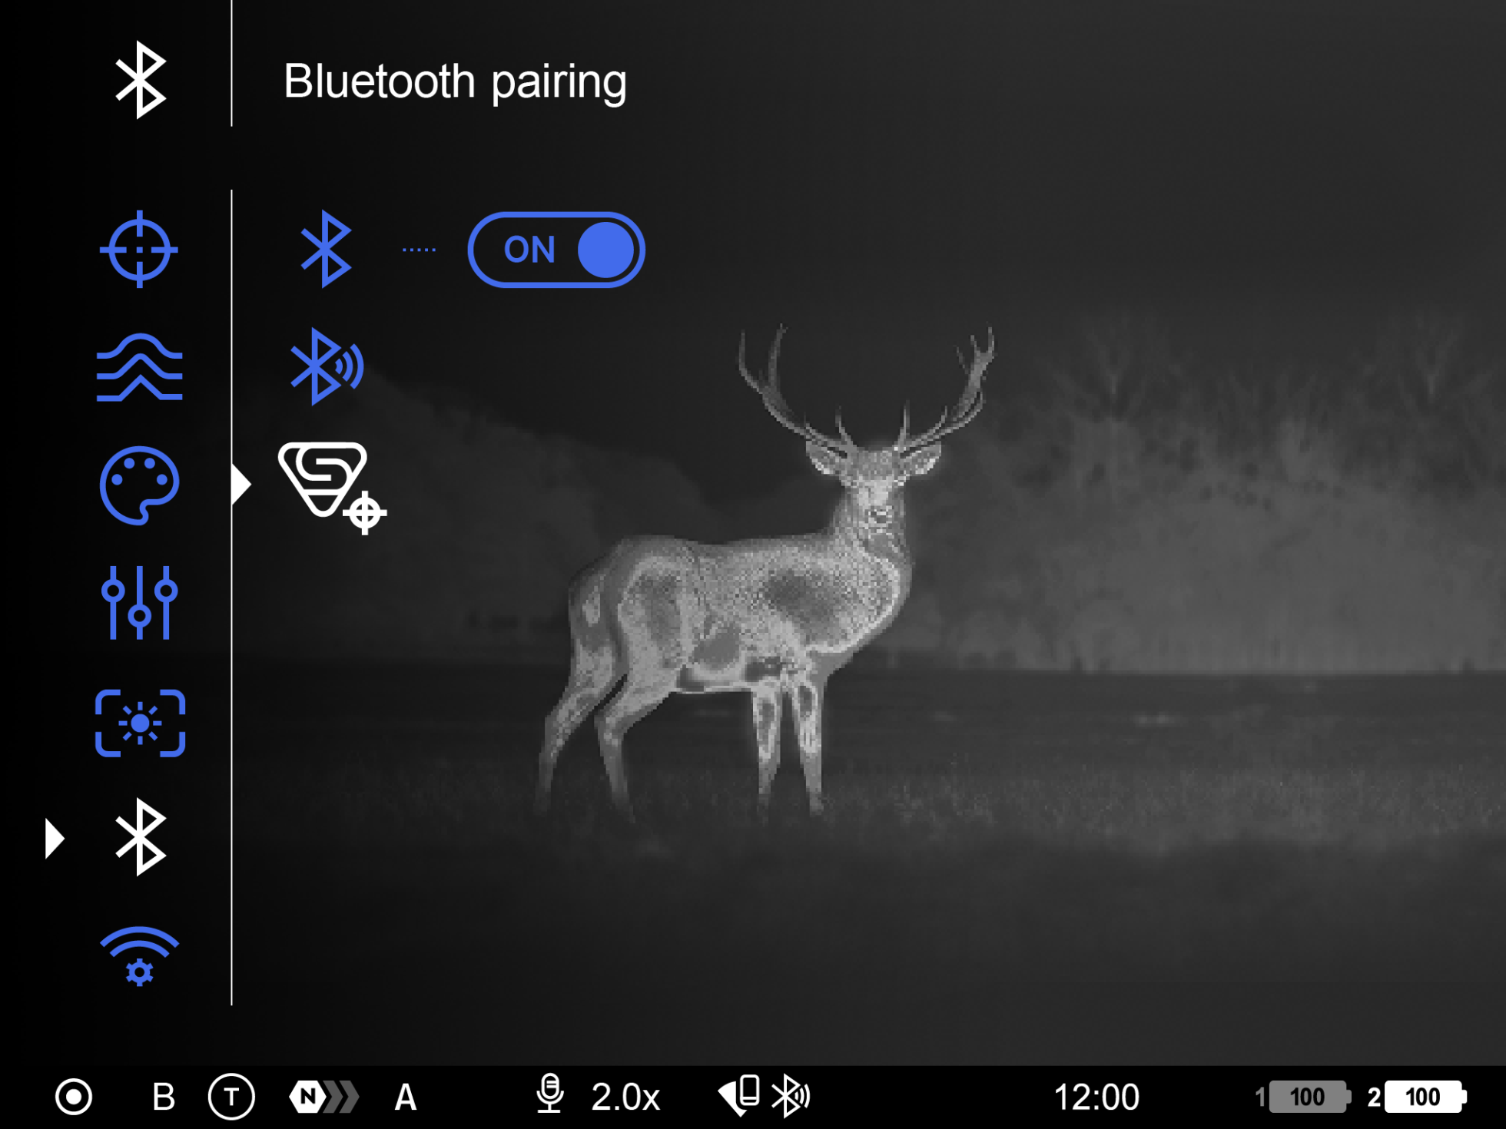Select the brightness calibration frame icon
1506x1129 pixels.
tap(140, 723)
